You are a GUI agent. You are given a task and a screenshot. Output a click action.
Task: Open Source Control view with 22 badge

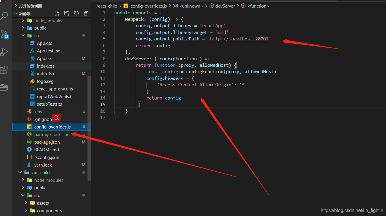[x=4, y=34]
